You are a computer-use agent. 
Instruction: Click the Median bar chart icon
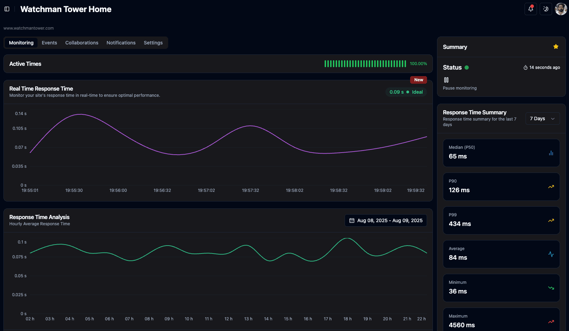coord(551,153)
